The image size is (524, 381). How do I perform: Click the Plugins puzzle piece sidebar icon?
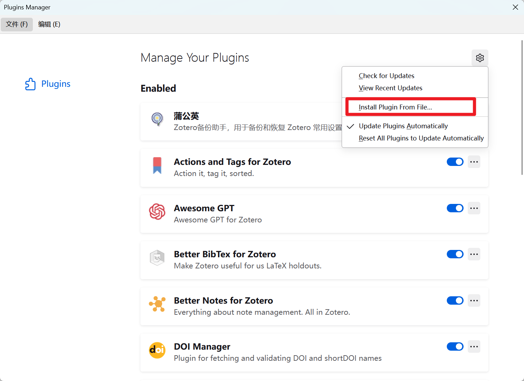coord(30,84)
